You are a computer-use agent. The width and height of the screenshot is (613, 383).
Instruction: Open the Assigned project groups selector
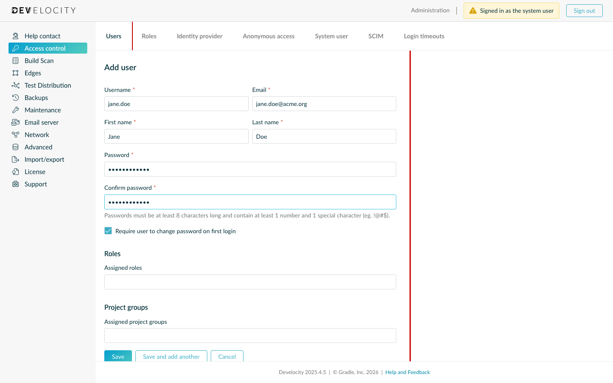pos(250,335)
